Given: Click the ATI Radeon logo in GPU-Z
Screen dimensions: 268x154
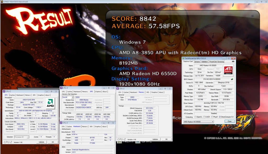Looking at the screenshot, I should (x=228, y=70).
